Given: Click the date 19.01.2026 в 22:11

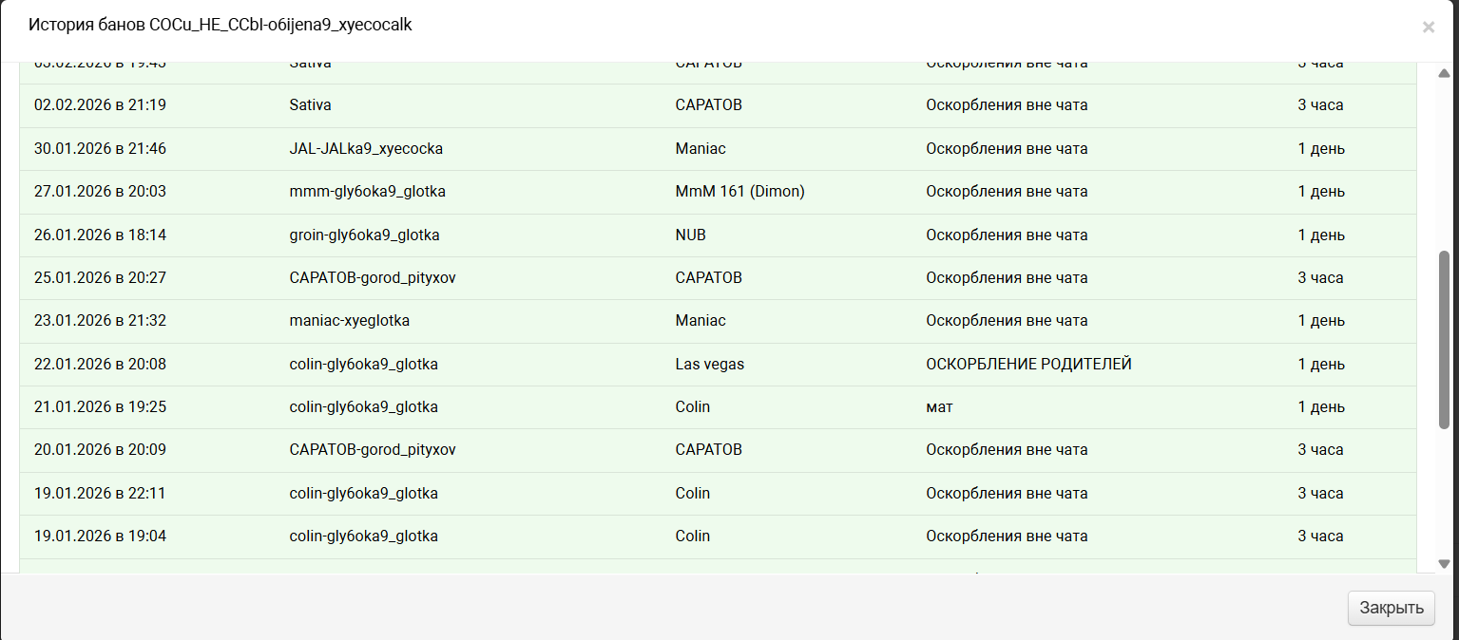Looking at the screenshot, I should [x=100, y=494].
